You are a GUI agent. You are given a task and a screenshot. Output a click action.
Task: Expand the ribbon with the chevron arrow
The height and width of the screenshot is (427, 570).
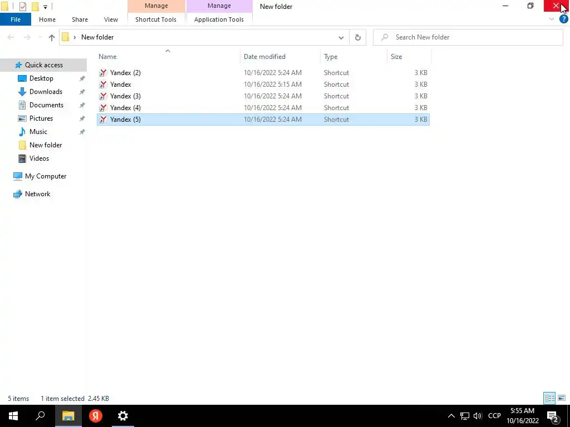pyautogui.click(x=552, y=19)
